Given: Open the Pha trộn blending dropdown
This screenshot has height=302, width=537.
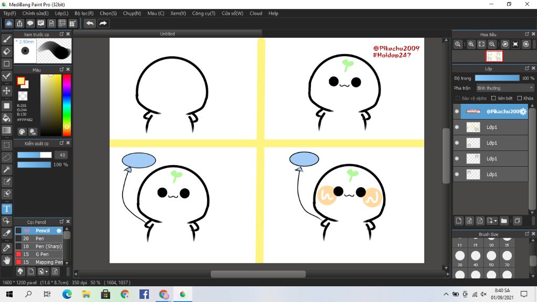Looking at the screenshot, I should click(505, 88).
